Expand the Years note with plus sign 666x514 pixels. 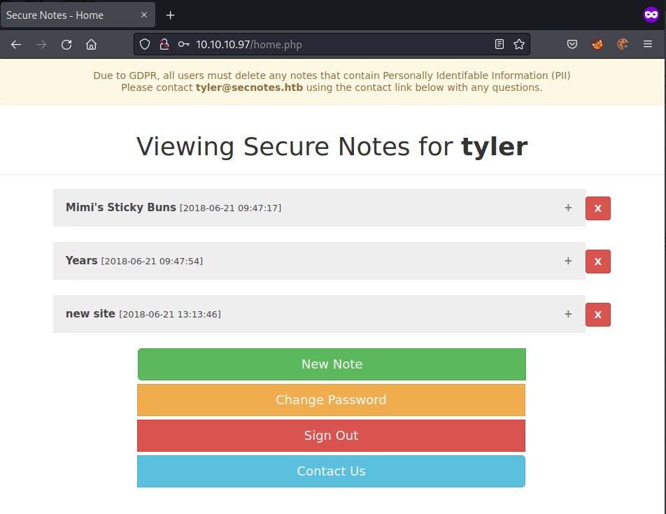568,261
